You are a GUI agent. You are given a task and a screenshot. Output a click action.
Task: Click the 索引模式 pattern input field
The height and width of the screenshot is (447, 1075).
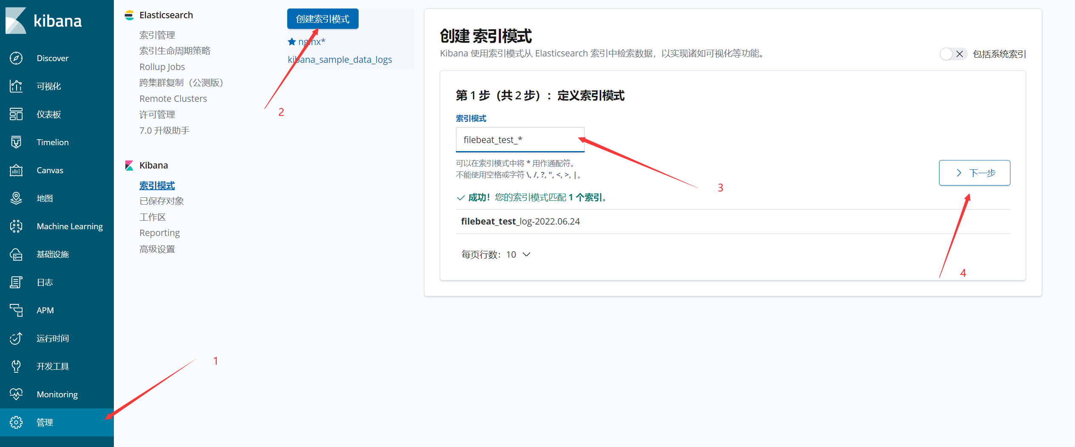click(520, 140)
